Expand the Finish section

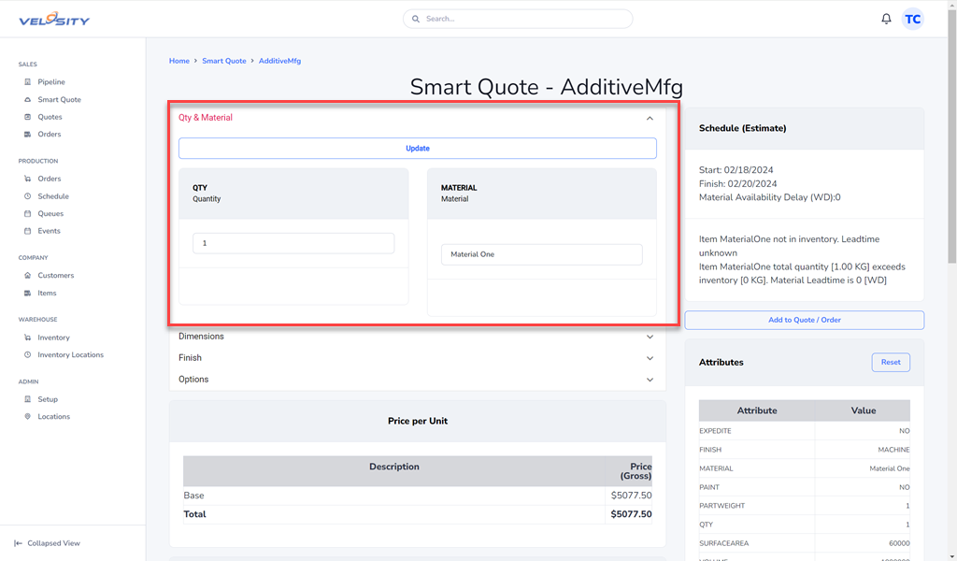tap(650, 358)
